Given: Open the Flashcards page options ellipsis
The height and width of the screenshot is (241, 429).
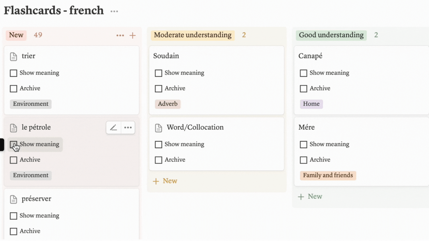Looking at the screenshot, I should [x=114, y=11].
